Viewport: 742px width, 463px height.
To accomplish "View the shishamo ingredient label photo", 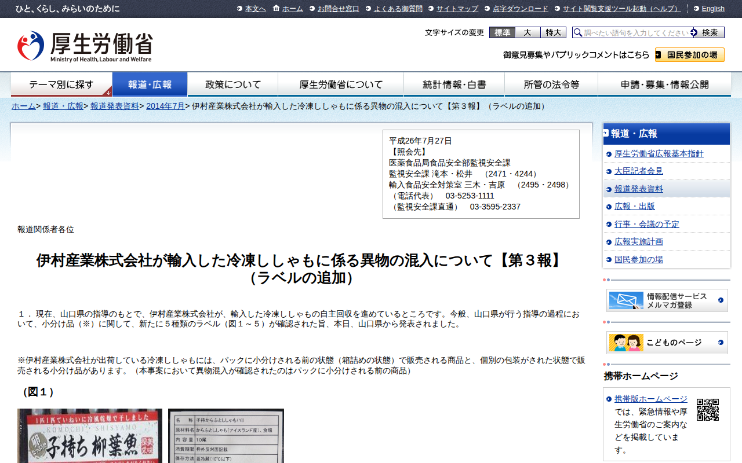I will pos(226,436).
